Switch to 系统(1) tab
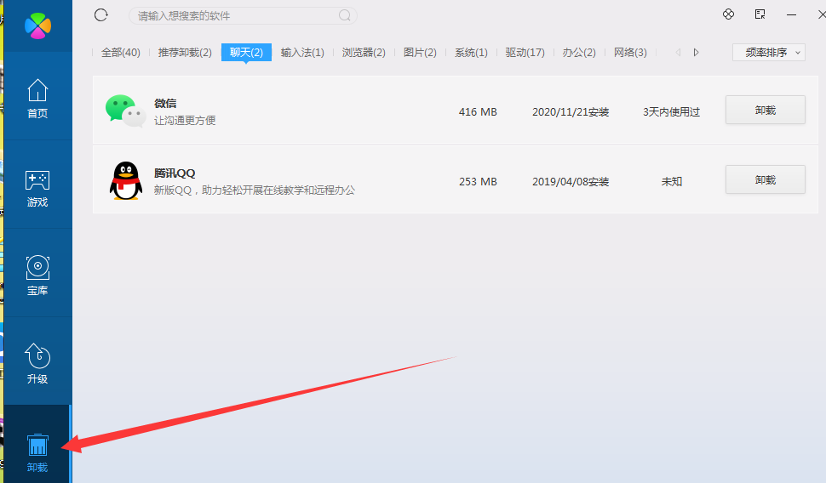This screenshot has height=483, width=826. [471, 52]
